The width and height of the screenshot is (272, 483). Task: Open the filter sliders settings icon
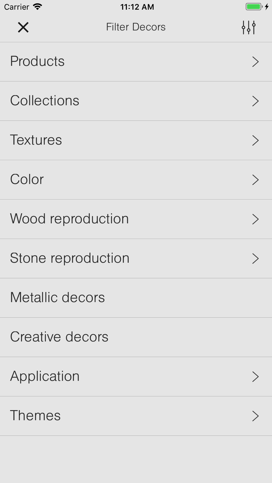coord(249,27)
